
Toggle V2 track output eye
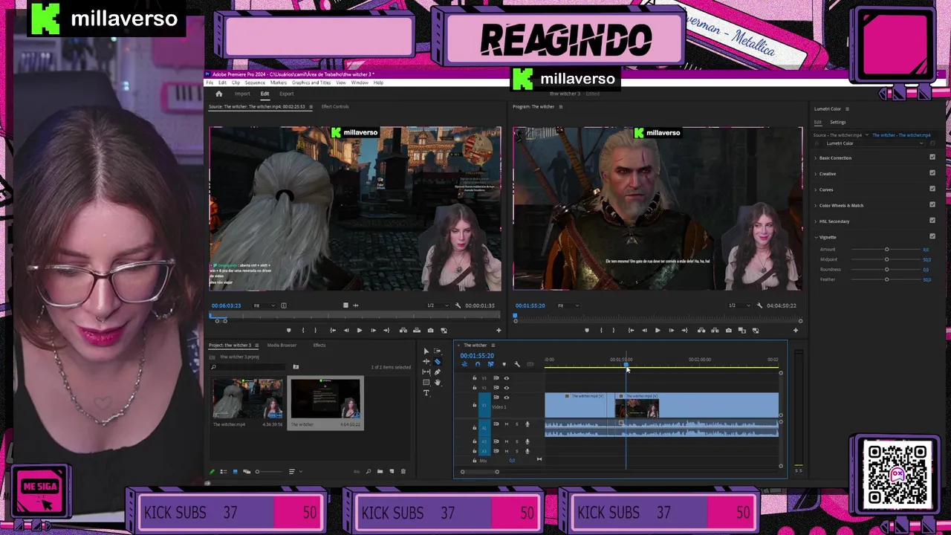coord(507,388)
